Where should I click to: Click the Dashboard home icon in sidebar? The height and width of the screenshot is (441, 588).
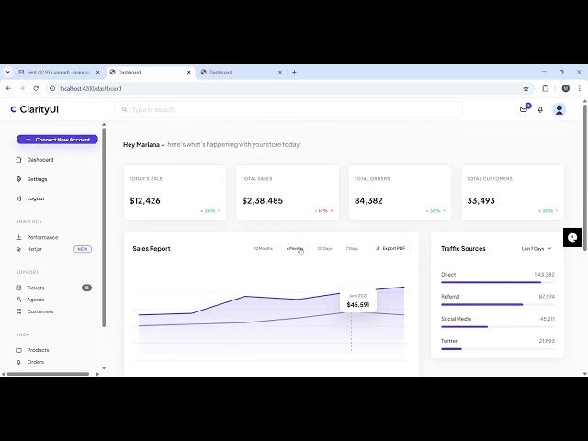click(18, 160)
